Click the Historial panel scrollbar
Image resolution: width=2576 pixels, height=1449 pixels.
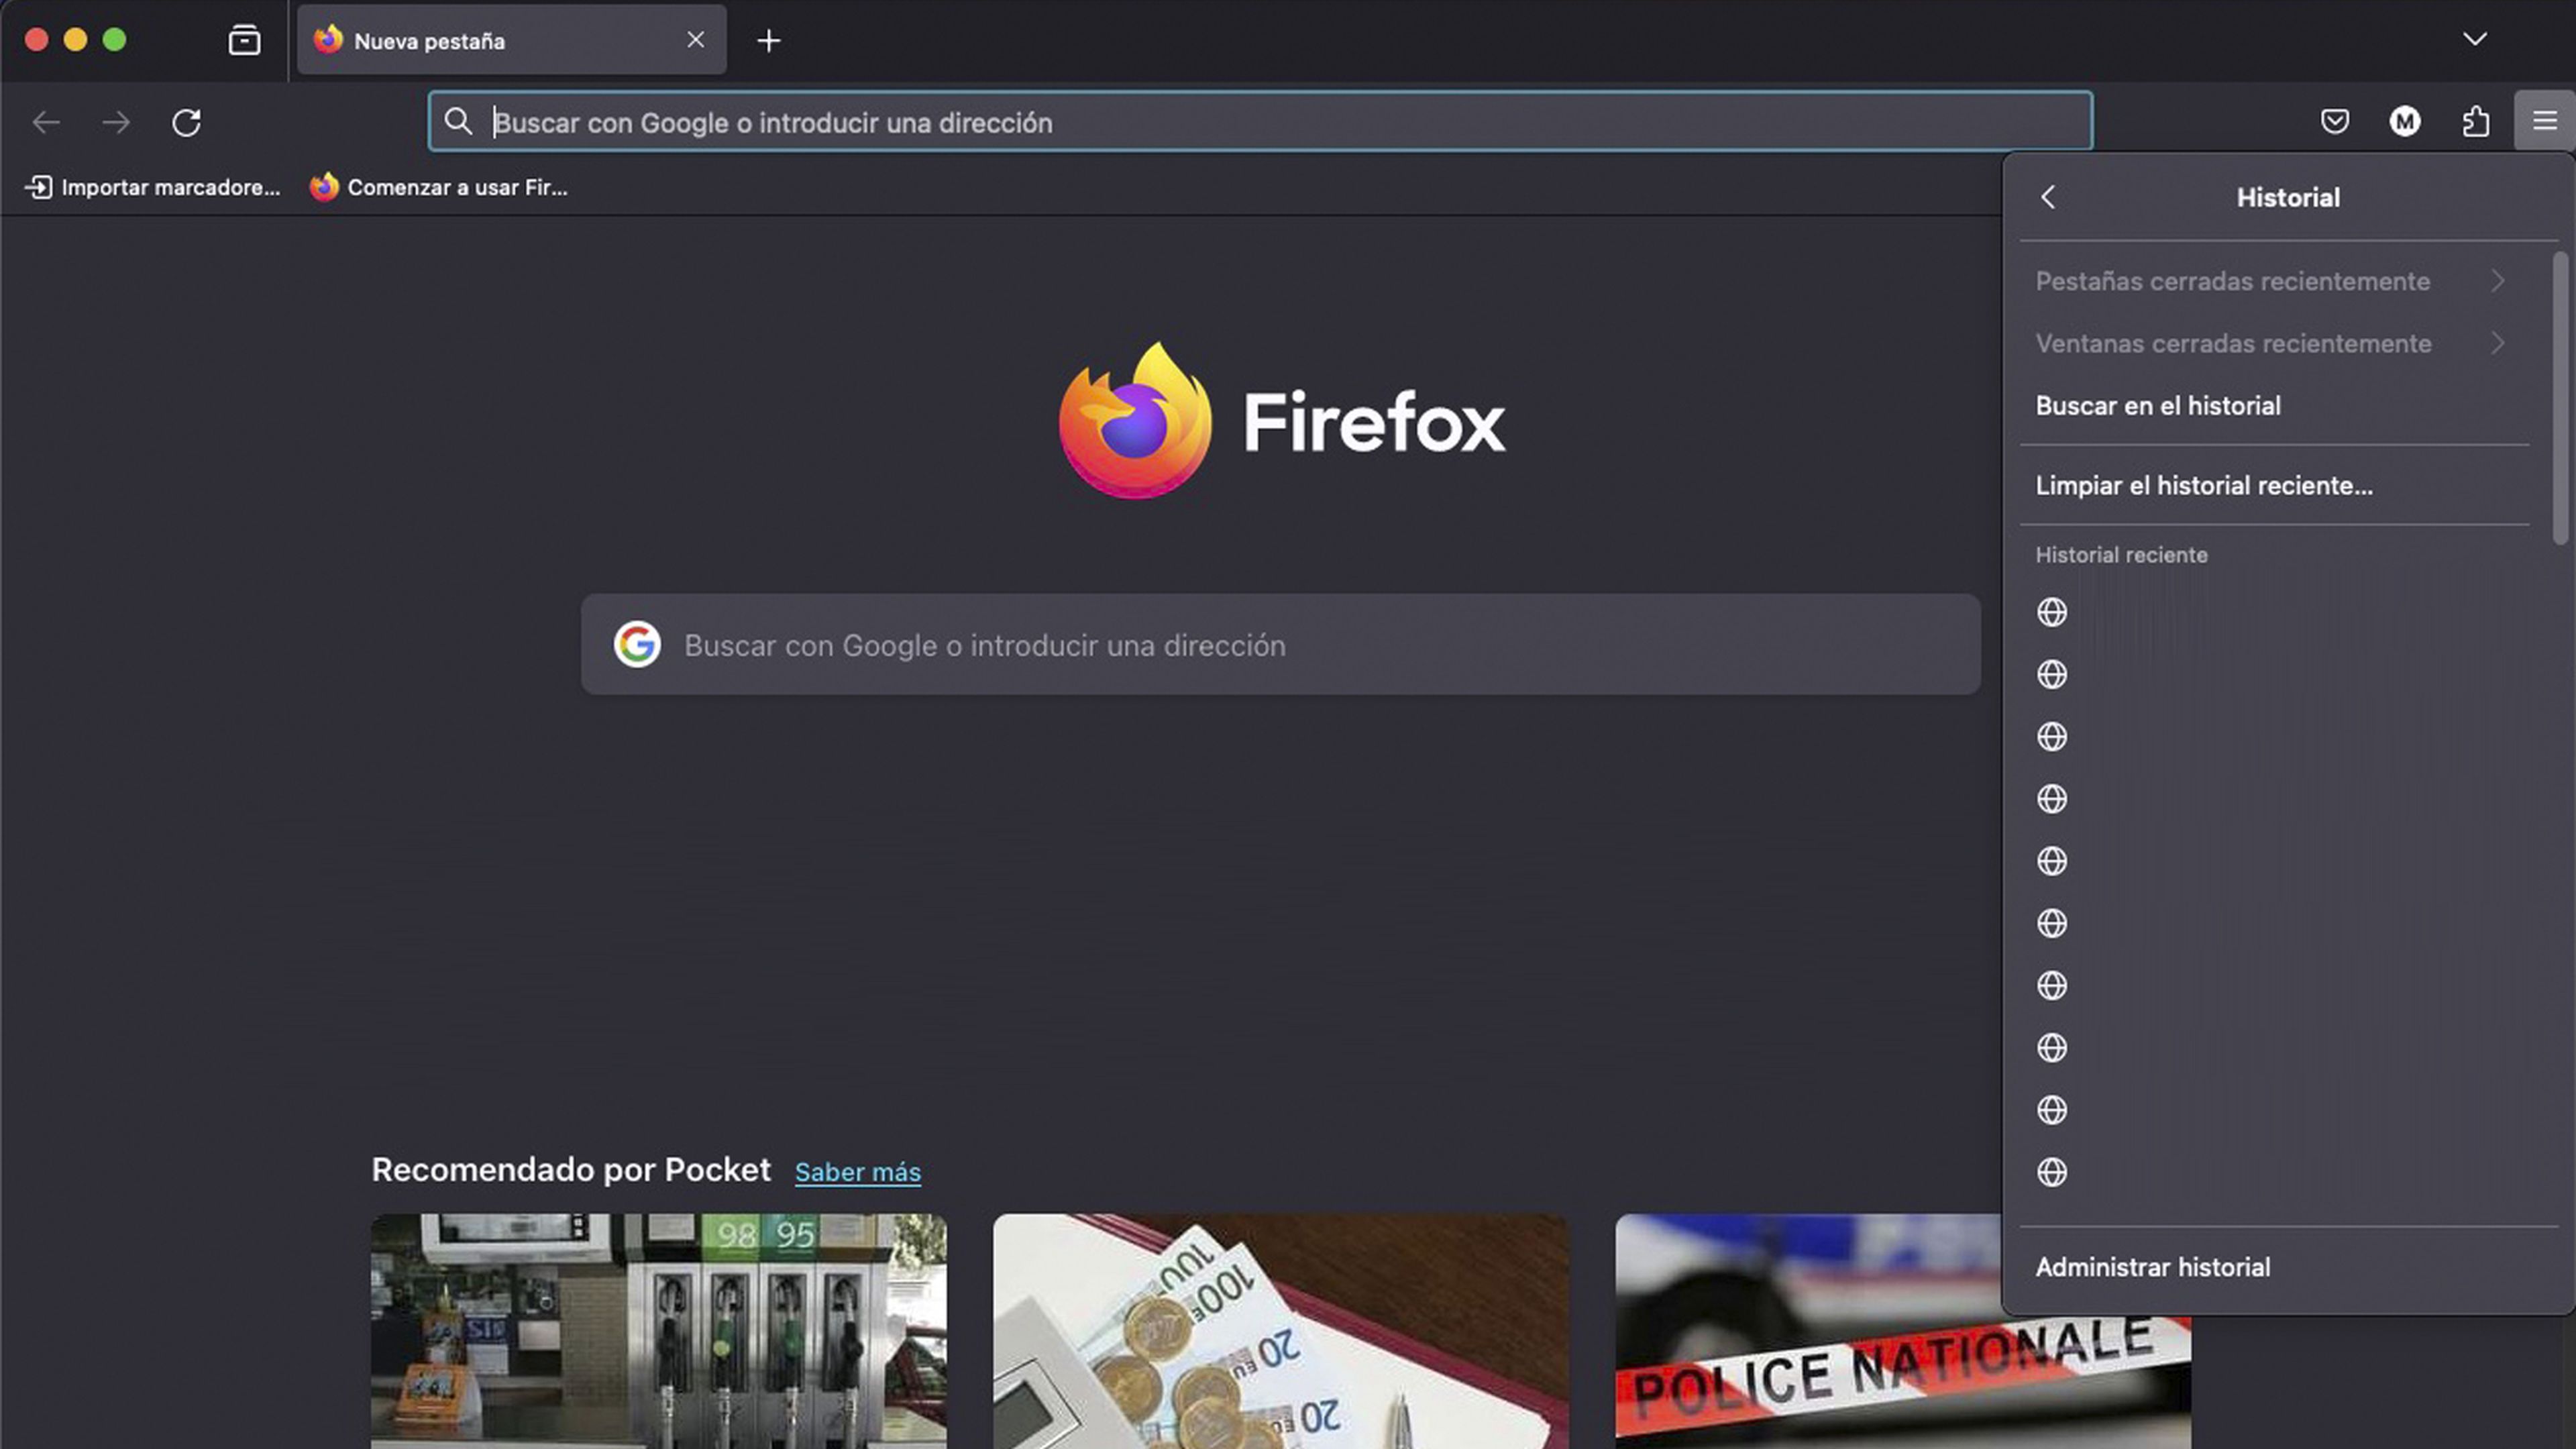click(2559, 398)
